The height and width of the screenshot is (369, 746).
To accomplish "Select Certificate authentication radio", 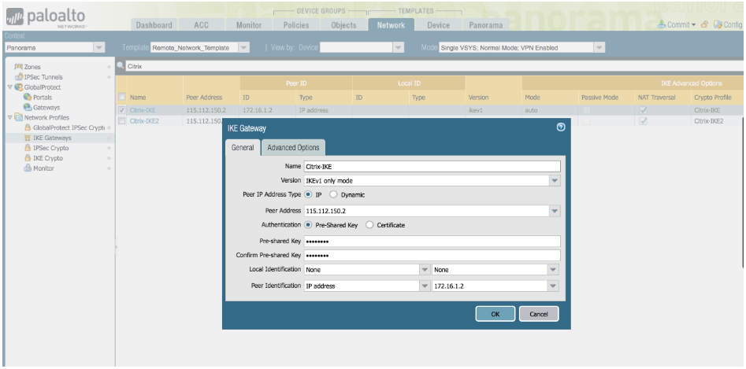I will pos(369,225).
